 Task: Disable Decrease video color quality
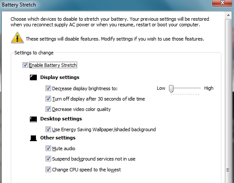tap(48, 109)
